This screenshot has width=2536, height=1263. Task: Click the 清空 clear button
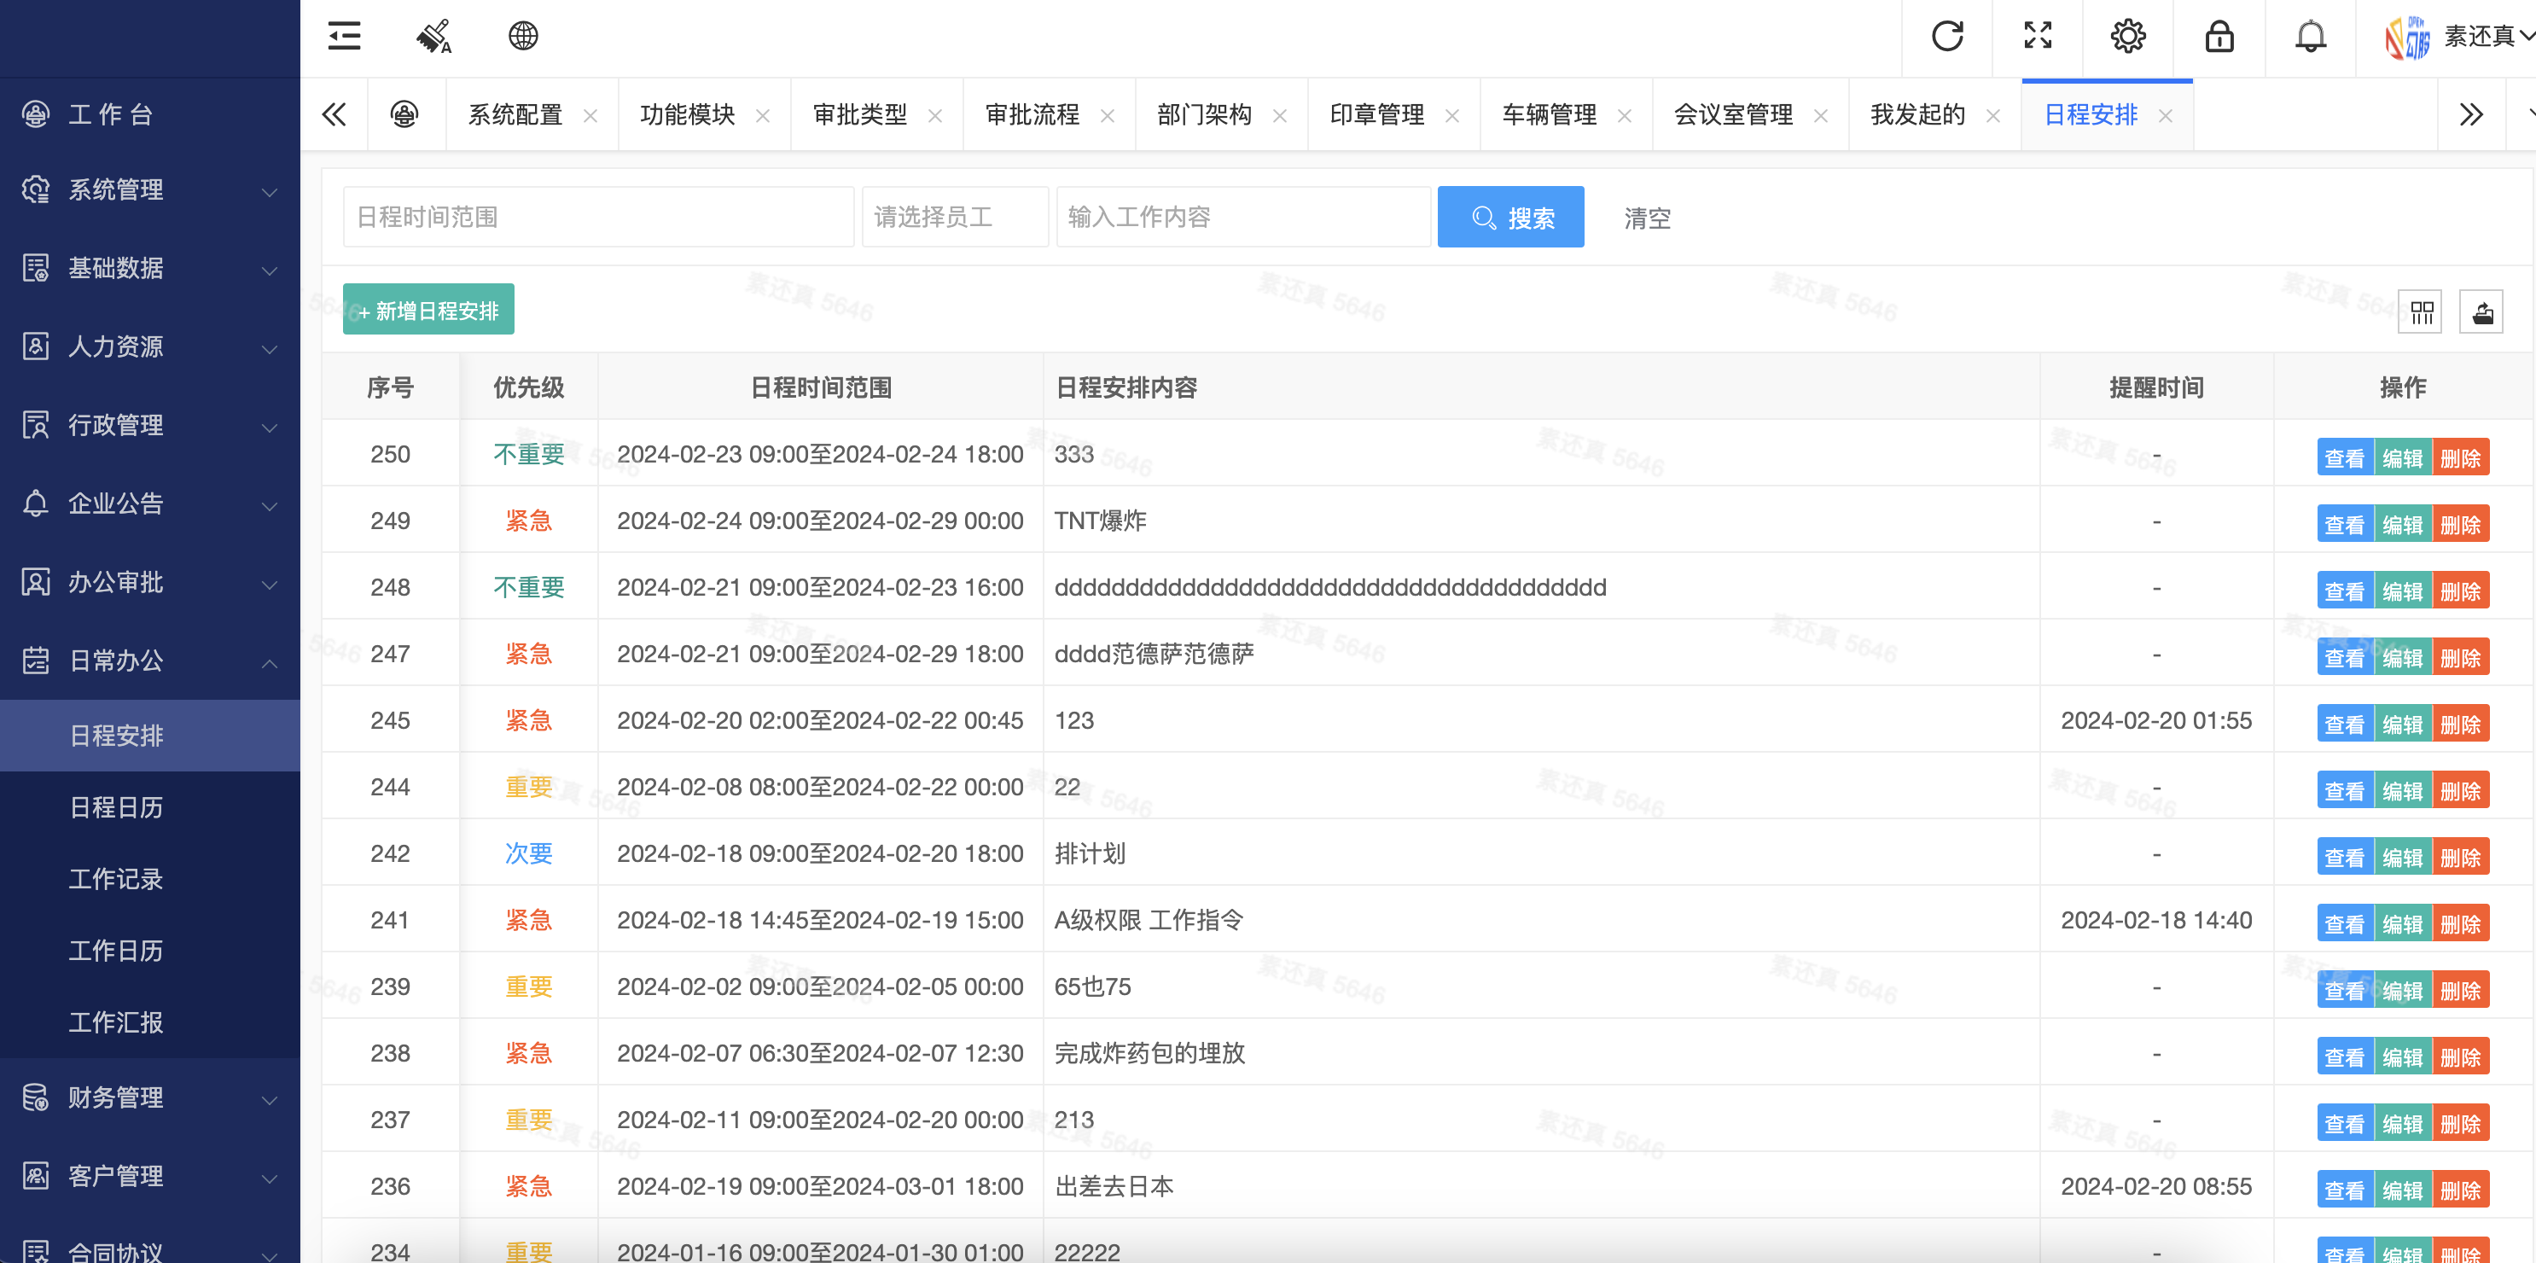1647,218
